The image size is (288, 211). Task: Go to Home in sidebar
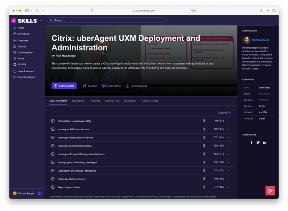pos(19,28)
